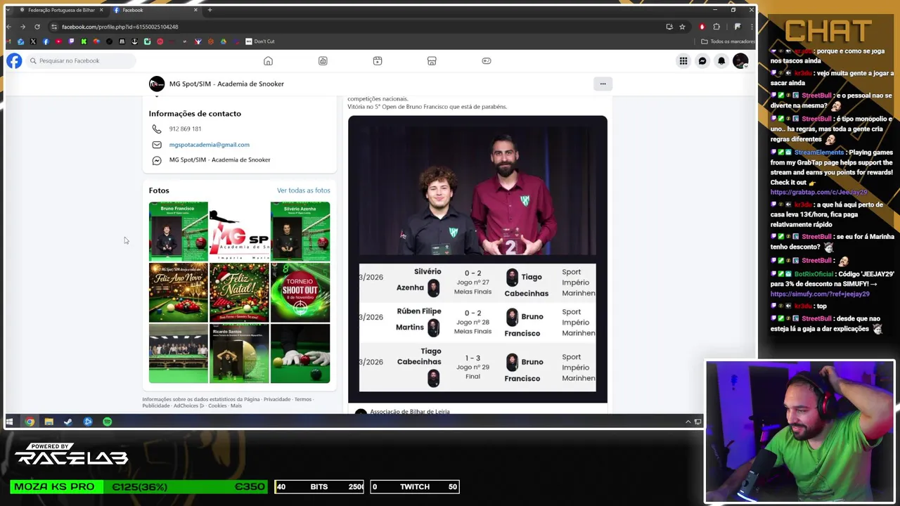Go forward in browser history
This screenshot has height=506, width=900.
click(x=22, y=27)
